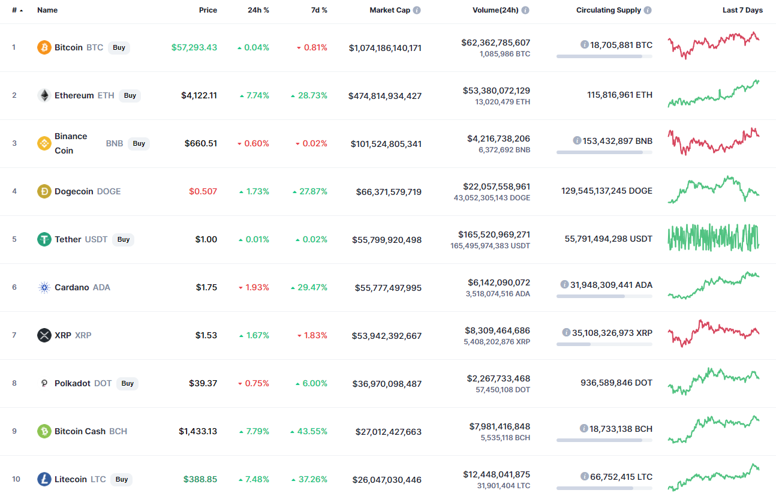Image resolution: width=776 pixels, height=502 pixels.
Task: Click info icon beside ADA circulating supply
Action: click(x=564, y=284)
